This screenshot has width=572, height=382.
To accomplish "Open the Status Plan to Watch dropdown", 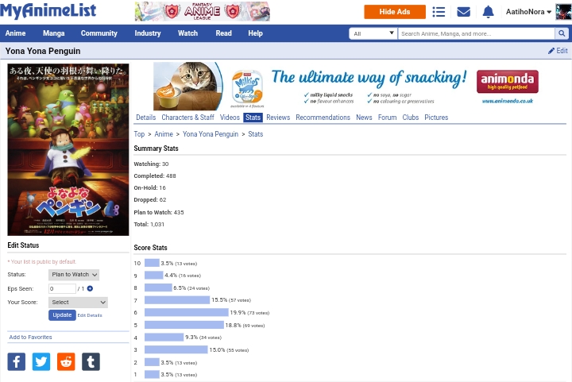I will tap(74, 275).
